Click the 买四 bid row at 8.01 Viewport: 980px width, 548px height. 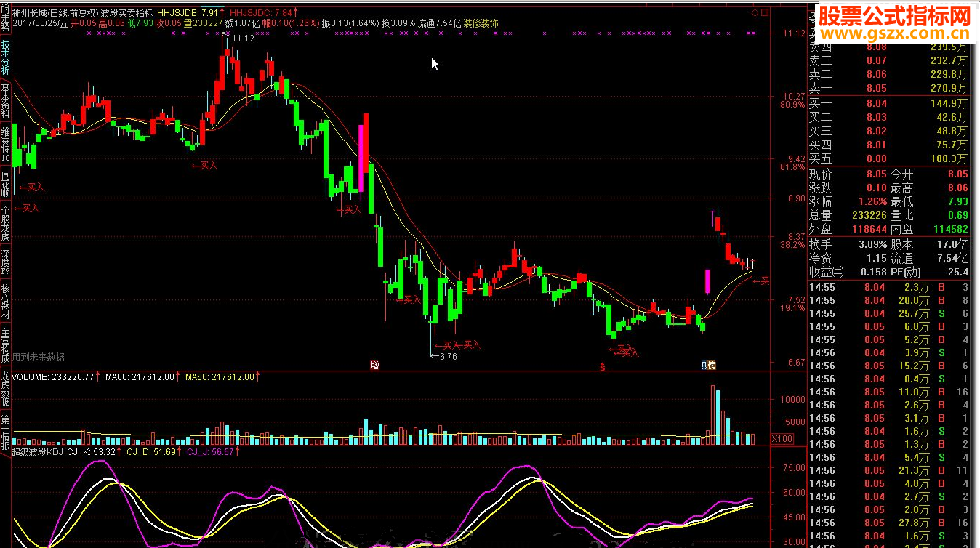[x=888, y=145]
